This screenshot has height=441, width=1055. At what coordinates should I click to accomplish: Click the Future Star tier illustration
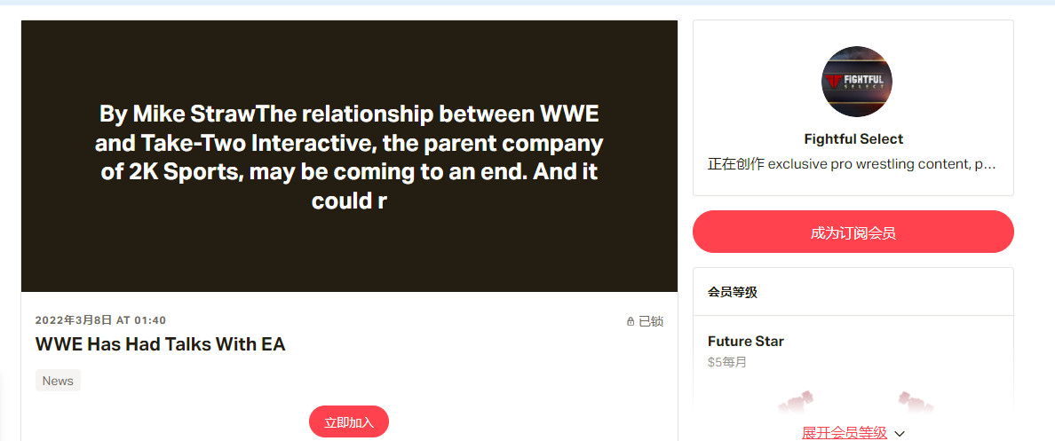pos(853,402)
